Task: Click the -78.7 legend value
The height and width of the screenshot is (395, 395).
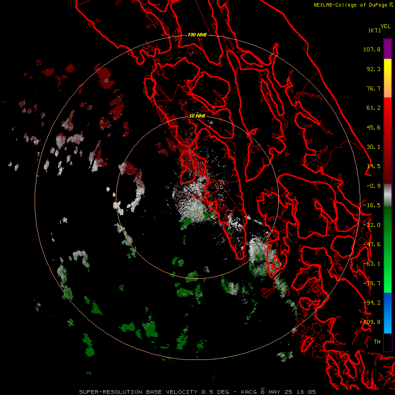Action: pos(372,284)
